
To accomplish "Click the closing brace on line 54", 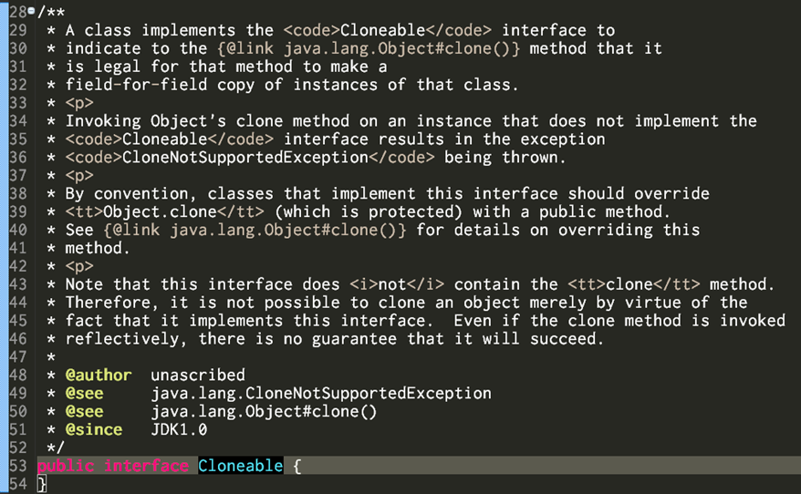I will (42, 484).
